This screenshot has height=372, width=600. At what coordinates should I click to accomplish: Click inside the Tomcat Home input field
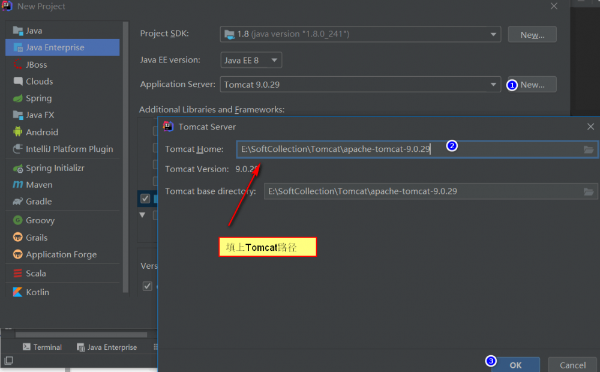tap(360, 149)
